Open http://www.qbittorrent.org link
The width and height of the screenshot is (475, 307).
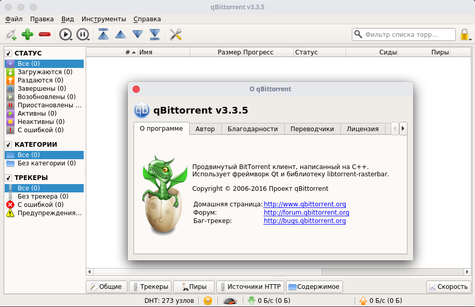(x=305, y=204)
